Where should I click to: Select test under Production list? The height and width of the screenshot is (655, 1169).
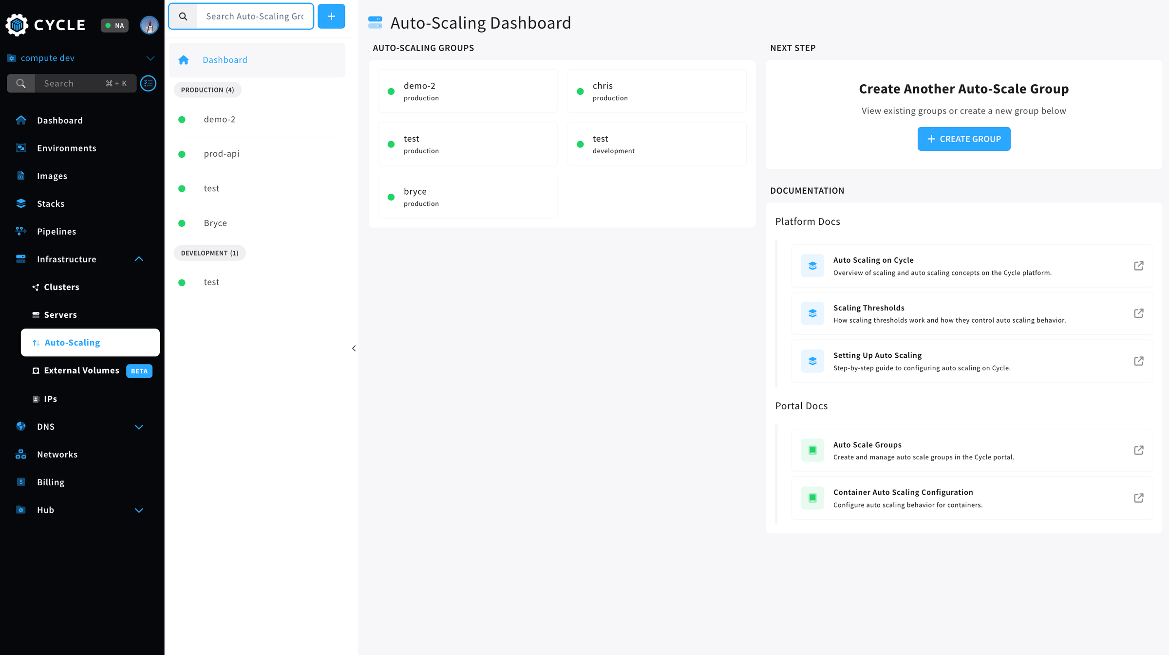click(x=257, y=188)
